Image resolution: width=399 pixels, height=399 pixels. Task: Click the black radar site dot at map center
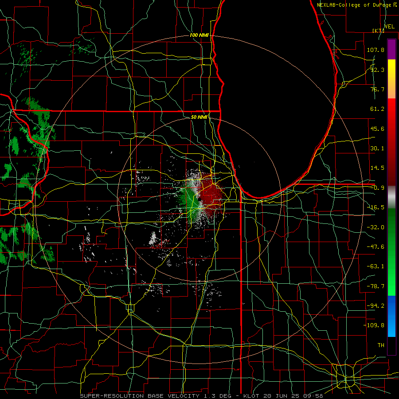click(x=200, y=200)
